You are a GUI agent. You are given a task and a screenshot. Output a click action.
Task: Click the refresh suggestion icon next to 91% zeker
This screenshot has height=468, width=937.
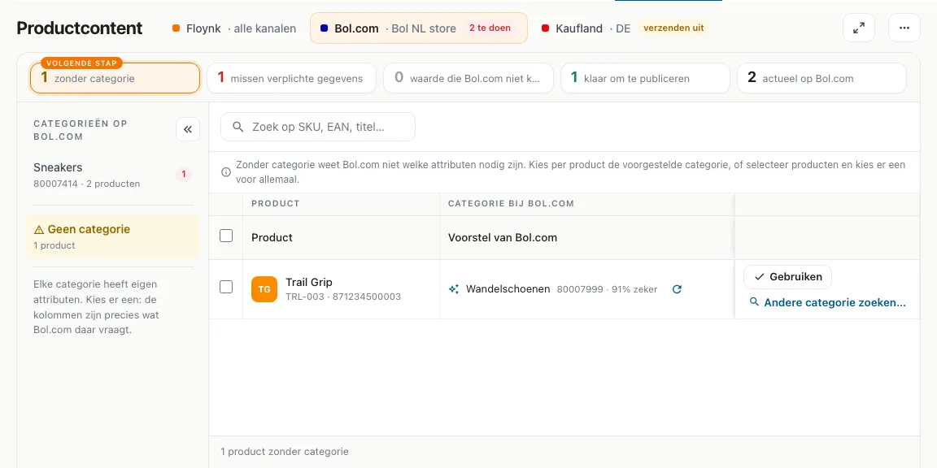click(x=677, y=289)
